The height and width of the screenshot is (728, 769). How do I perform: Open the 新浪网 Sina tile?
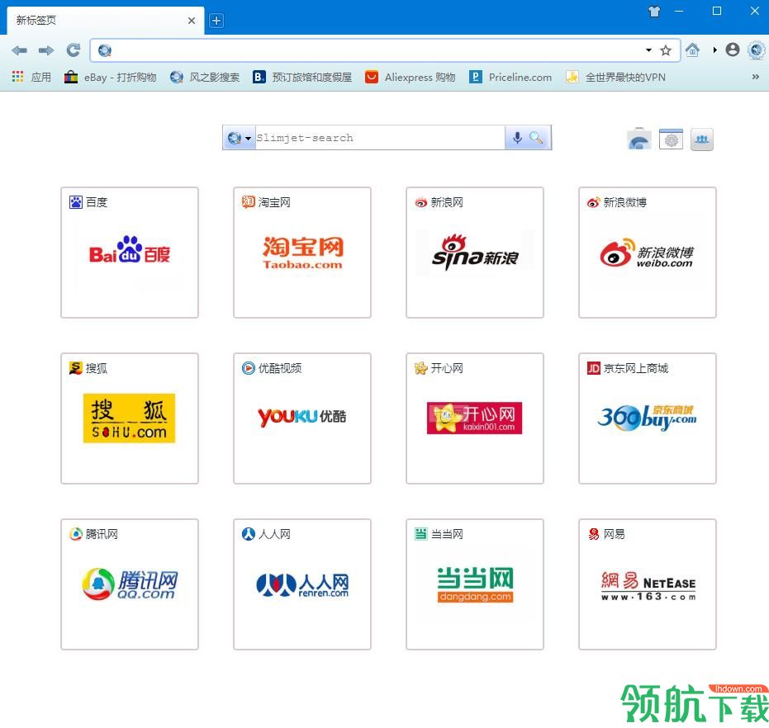(x=475, y=253)
